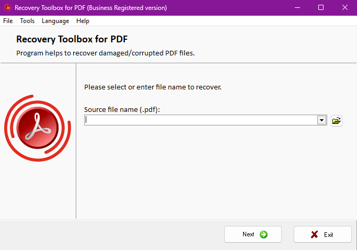Open the Language menu
357x250 pixels.
pos(55,21)
